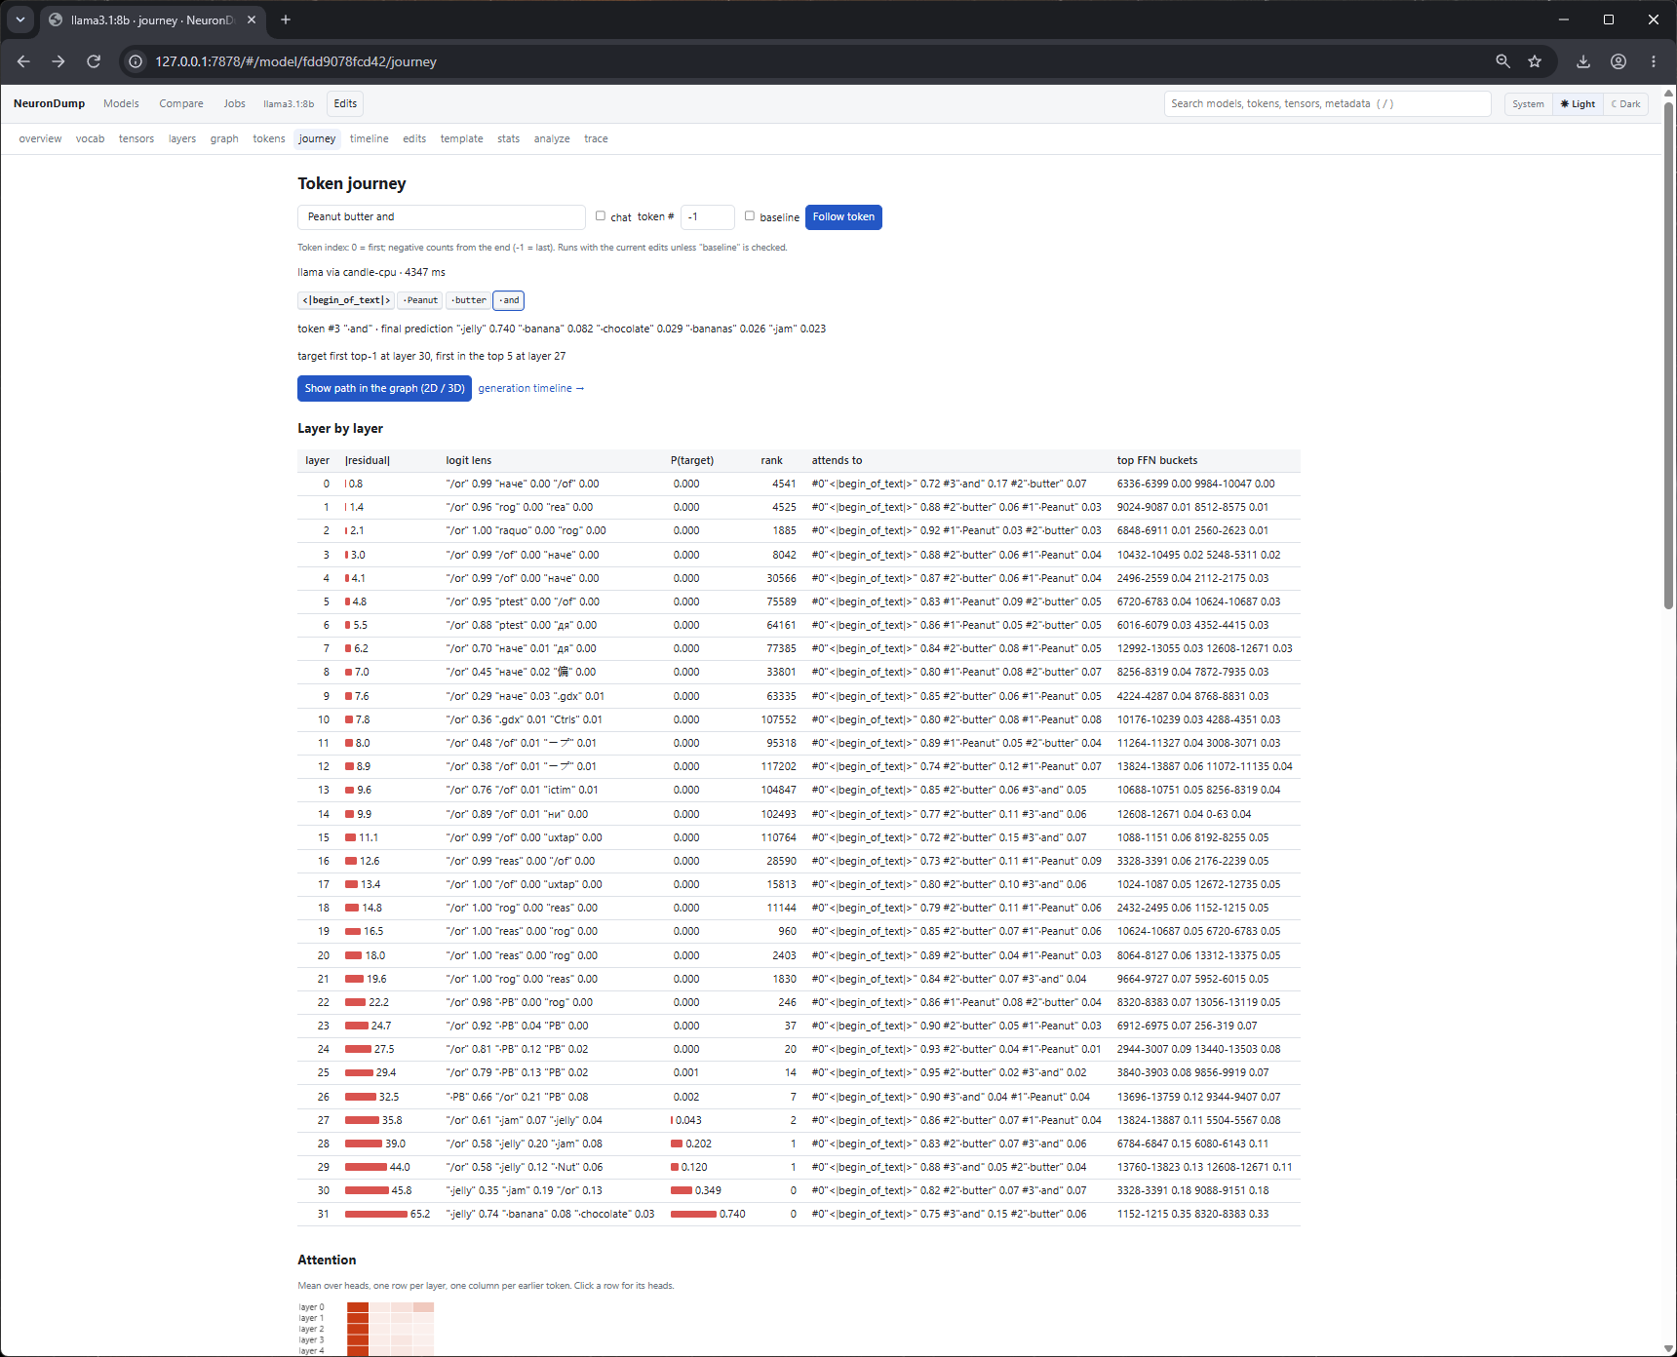Screen dimensions: 1677x1357
Task: Switch to the graph tab
Action: click(224, 138)
